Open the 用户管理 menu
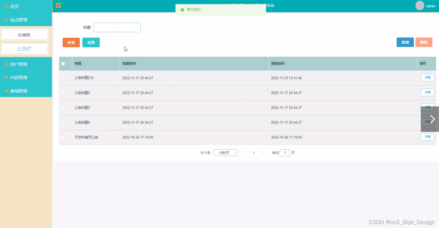 (x=26, y=64)
